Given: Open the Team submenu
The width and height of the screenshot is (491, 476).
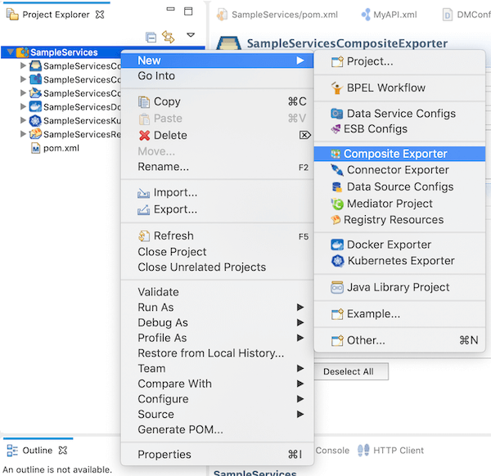Looking at the screenshot, I should [x=217, y=368].
